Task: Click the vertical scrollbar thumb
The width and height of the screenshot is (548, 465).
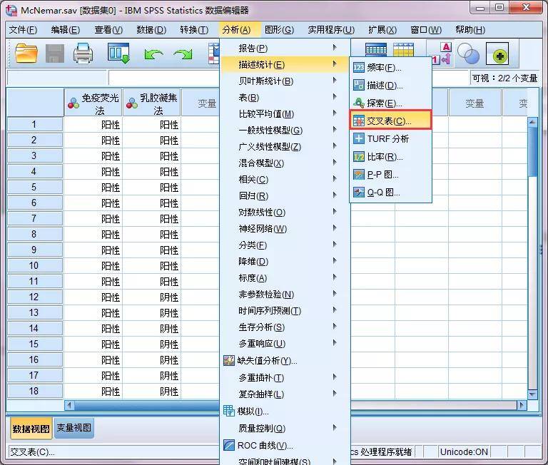Action: point(532,151)
